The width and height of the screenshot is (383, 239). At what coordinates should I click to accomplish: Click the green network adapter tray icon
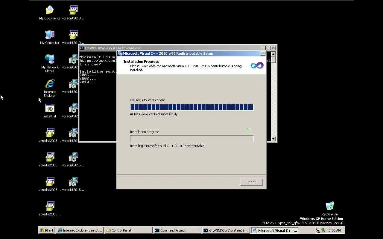tap(323, 230)
